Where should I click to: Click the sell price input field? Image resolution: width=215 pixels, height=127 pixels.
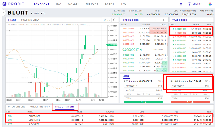(190, 86)
